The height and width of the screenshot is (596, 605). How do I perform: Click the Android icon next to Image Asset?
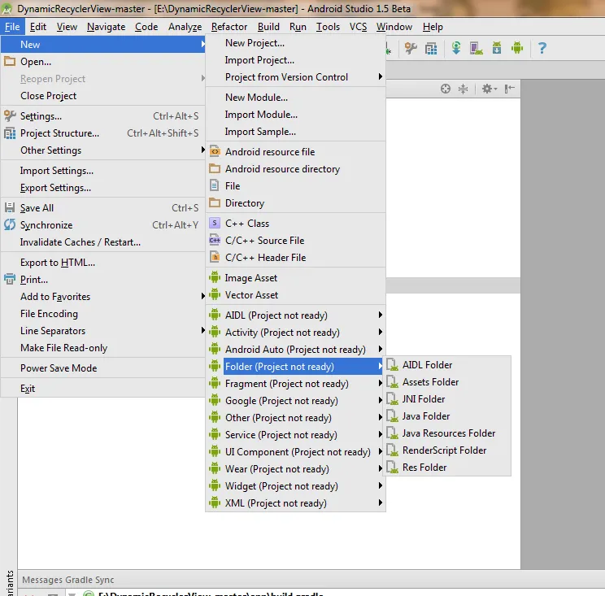215,277
